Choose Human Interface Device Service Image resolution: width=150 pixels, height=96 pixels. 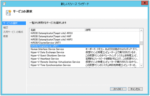click(85, 49)
